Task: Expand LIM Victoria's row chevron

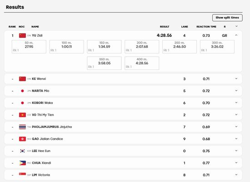Action: (236, 175)
